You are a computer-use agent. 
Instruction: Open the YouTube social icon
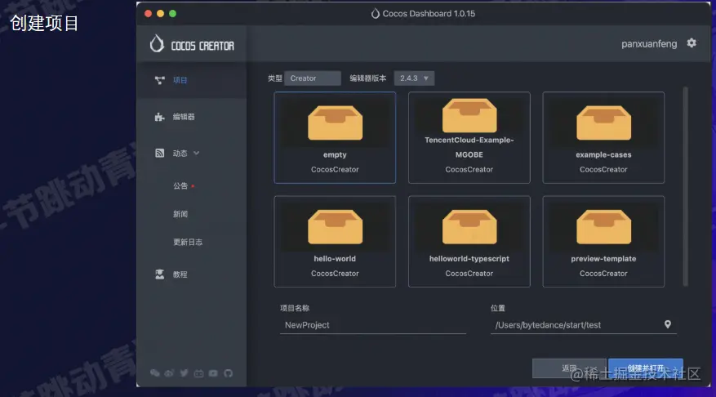pos(213,373)
